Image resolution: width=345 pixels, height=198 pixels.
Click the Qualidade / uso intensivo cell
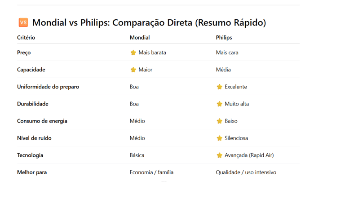(x=246, y=172)
